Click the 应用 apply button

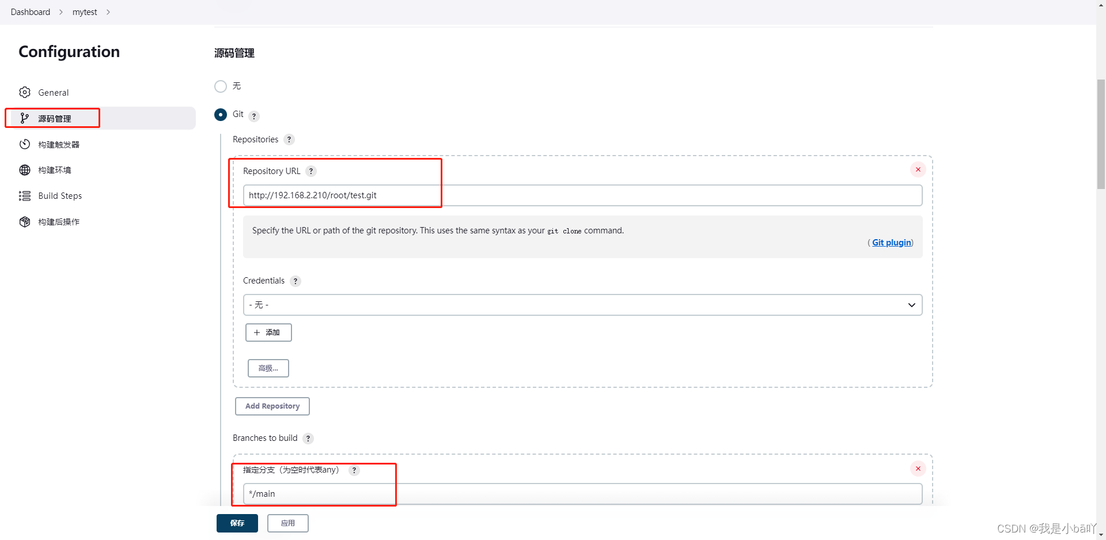coord(288,523)
